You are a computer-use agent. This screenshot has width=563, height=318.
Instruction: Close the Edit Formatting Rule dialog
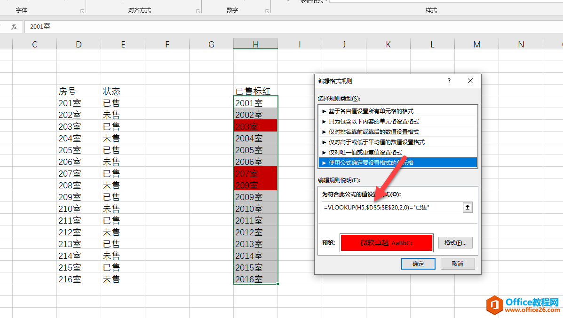(x=470, y=81)
